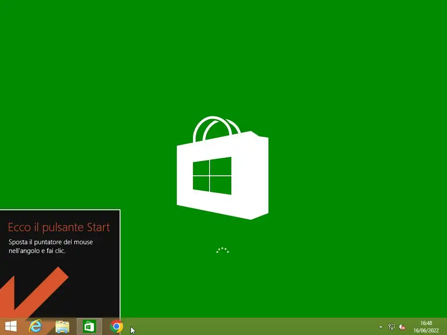Click the "Sposta il puntatore del mouse" hint text

pyautogui.click(x=51, y=242)
